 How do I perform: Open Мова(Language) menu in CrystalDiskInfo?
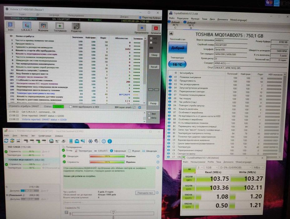pos(238,20)
